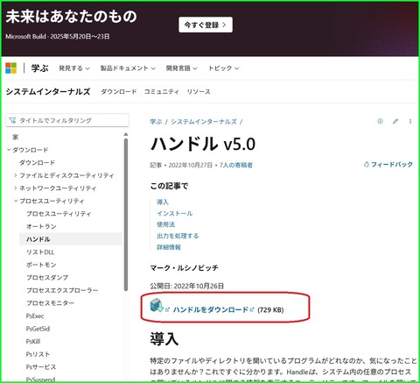Click the ハンドル v5.0 page title

[203, 144]
